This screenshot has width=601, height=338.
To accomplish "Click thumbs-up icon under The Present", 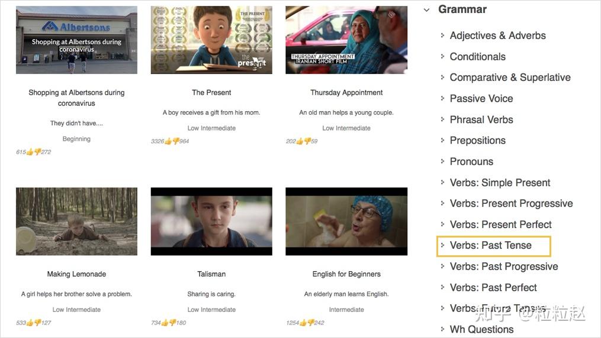I will [x=168, y=141].
